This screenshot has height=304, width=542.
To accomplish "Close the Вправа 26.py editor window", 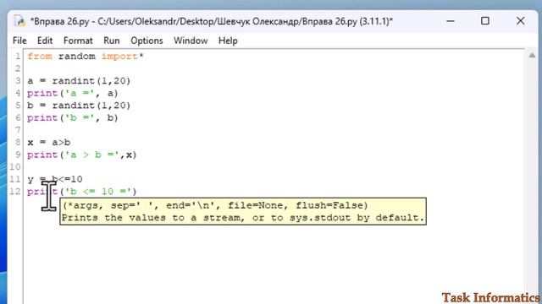I will point(521,21).
